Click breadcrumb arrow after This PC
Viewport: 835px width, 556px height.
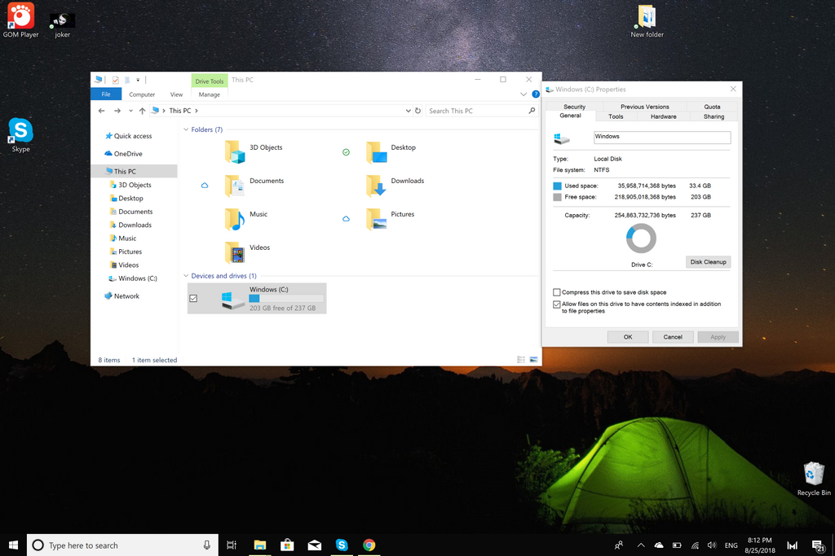click(197, 111)
